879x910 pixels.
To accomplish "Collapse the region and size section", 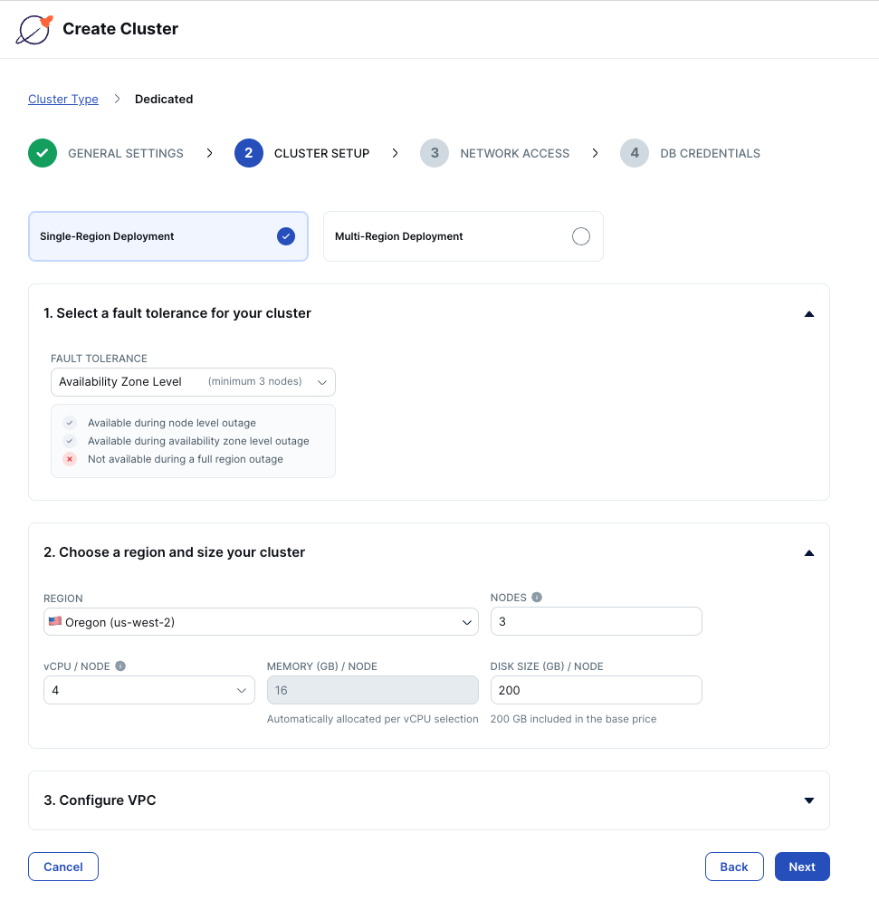I will click(808, 553).
